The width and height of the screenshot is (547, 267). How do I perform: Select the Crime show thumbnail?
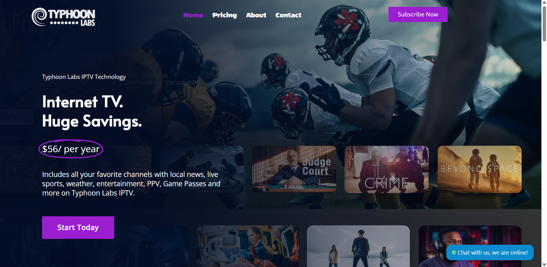386,169
